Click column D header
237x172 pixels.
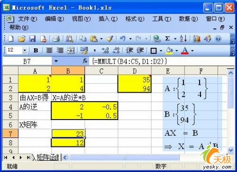pos(135,71)
